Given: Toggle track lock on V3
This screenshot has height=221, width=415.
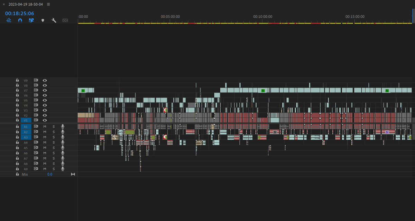Looking at the screenshot, I should pyautogui.click(x=17, y=110).
